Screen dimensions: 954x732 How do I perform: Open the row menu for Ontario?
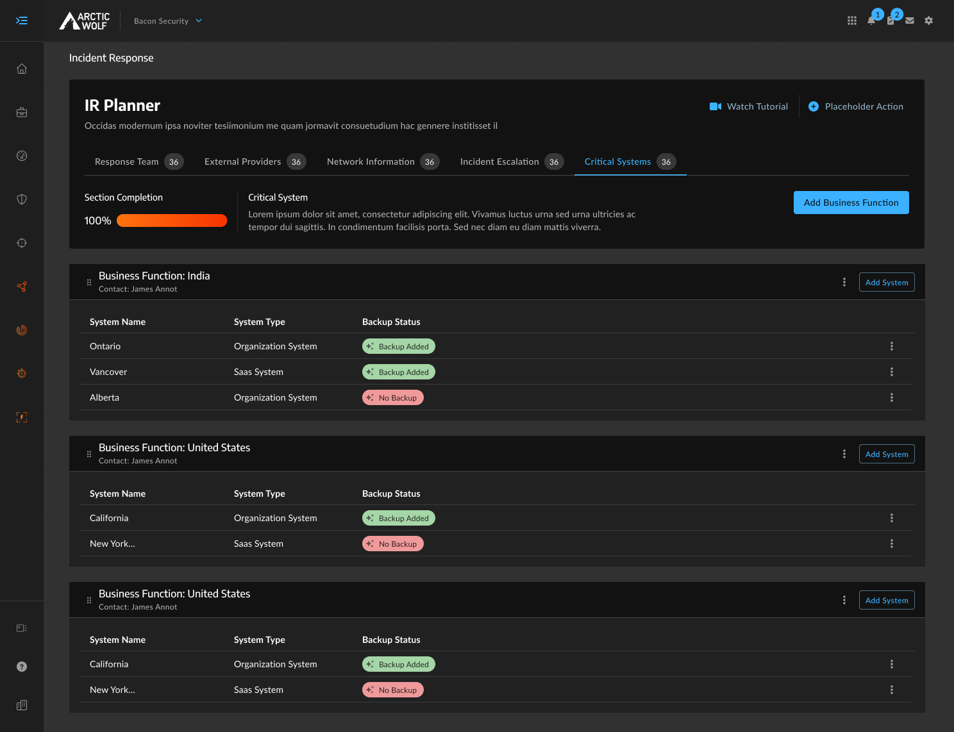coord(892,346)
